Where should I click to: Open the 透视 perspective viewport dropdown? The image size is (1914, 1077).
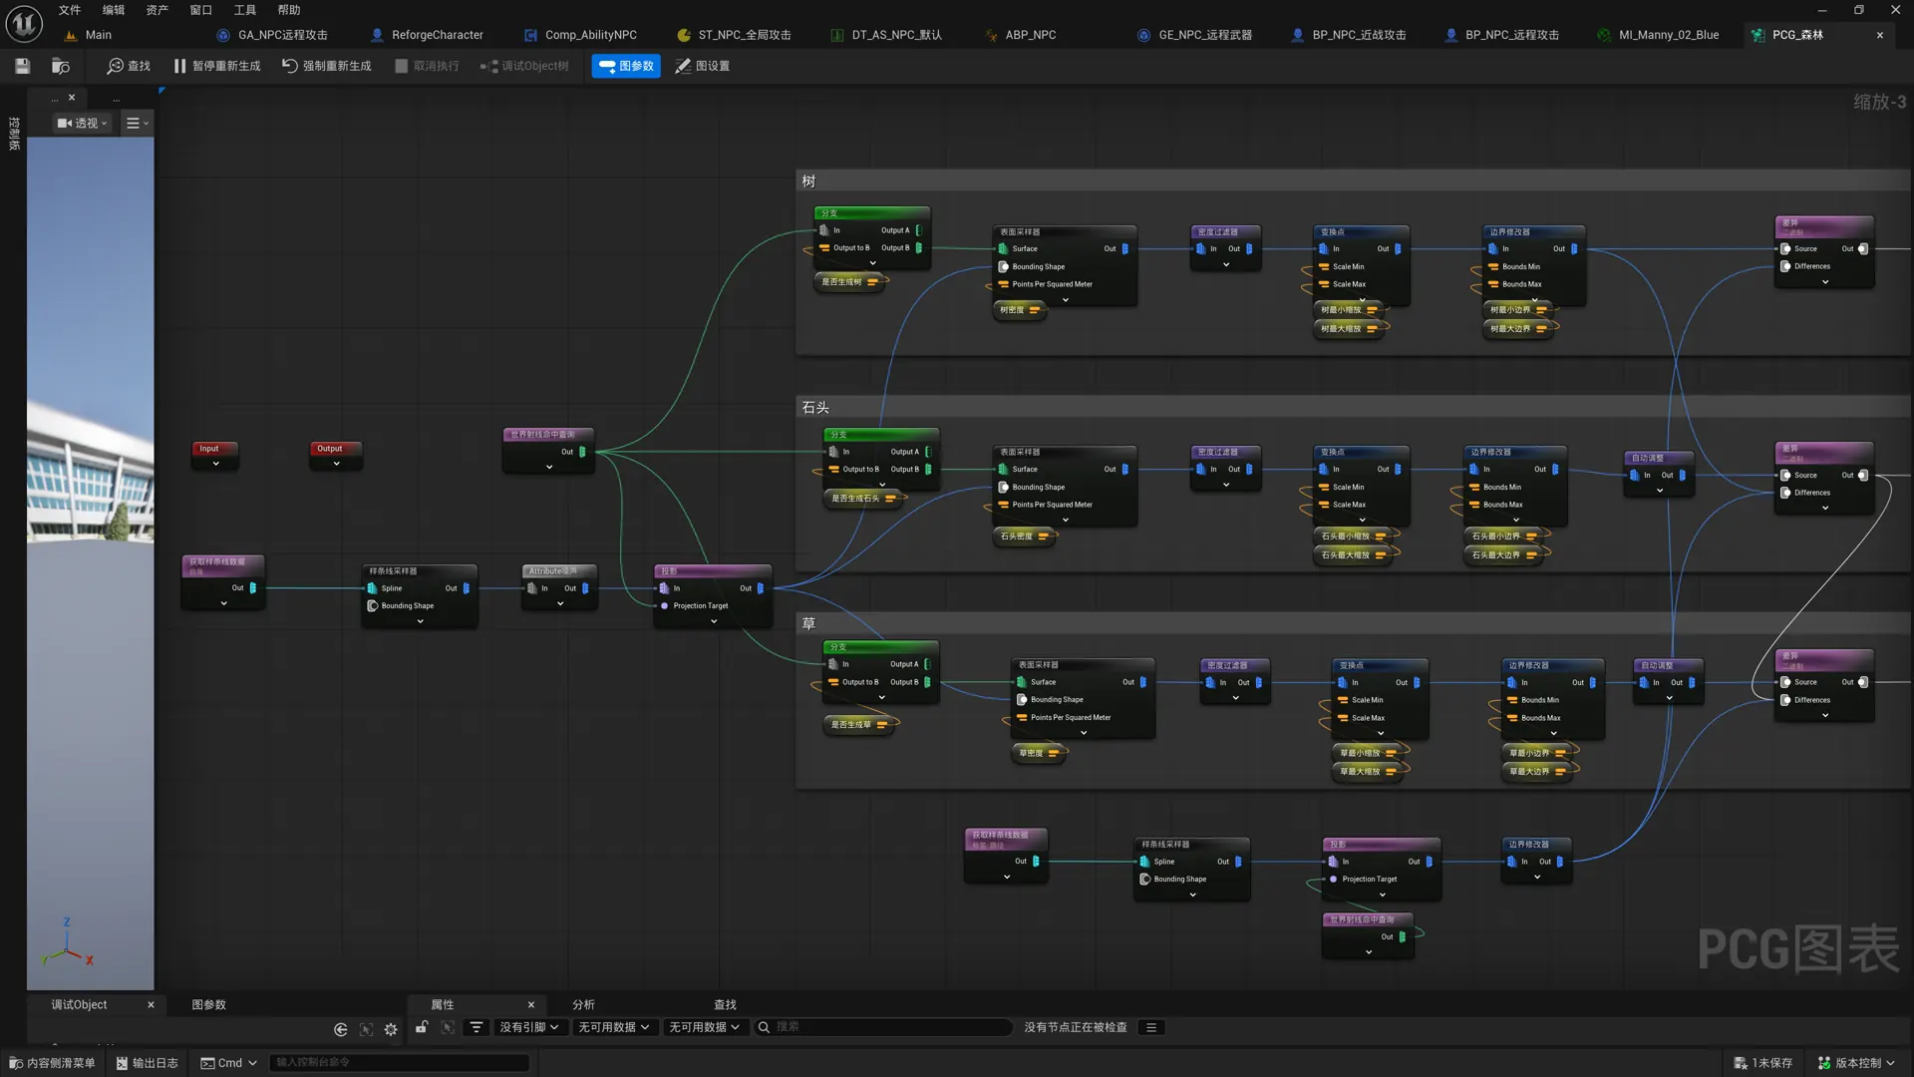tap(82, 123)
